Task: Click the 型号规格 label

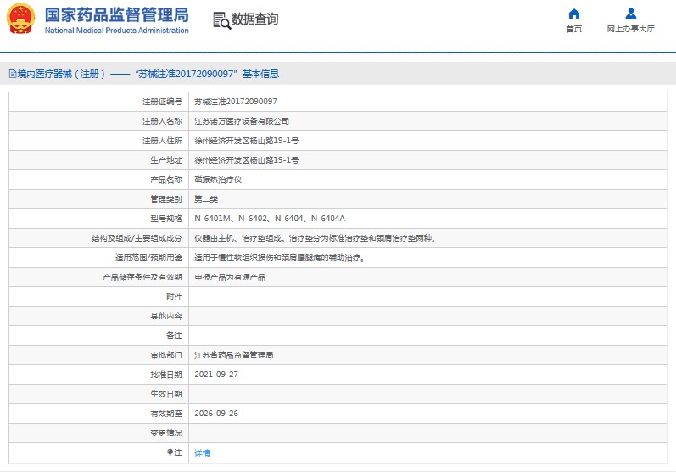Action: pyautogui.click(x=166, y=219)
